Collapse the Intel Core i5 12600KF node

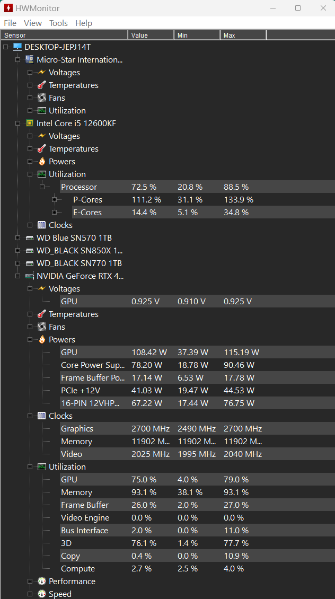[x=17, y=123]
